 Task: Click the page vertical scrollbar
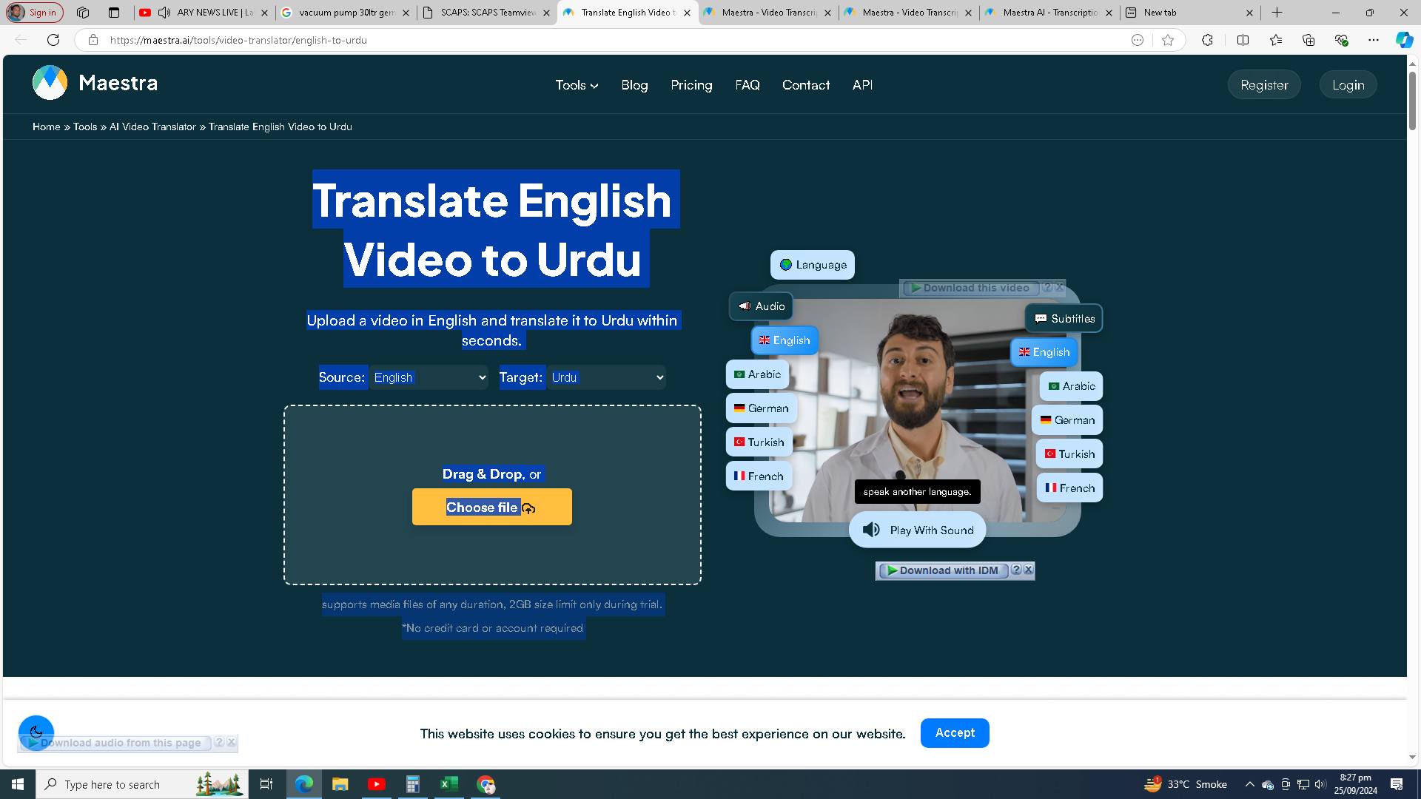[x=1412, y=101]
